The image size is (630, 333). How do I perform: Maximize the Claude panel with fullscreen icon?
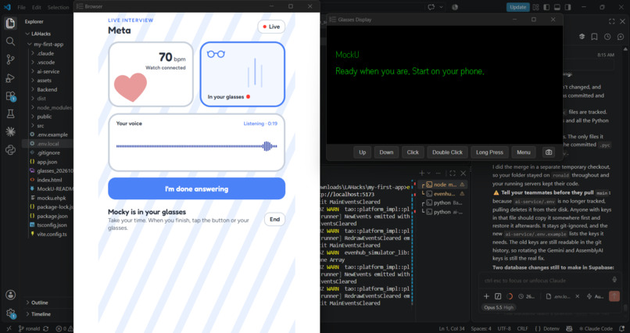(611, 21)
